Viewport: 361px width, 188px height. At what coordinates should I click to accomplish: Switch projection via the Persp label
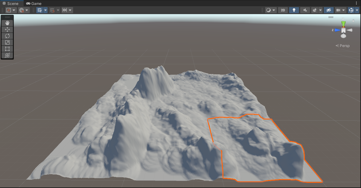[x=343, y=46]
